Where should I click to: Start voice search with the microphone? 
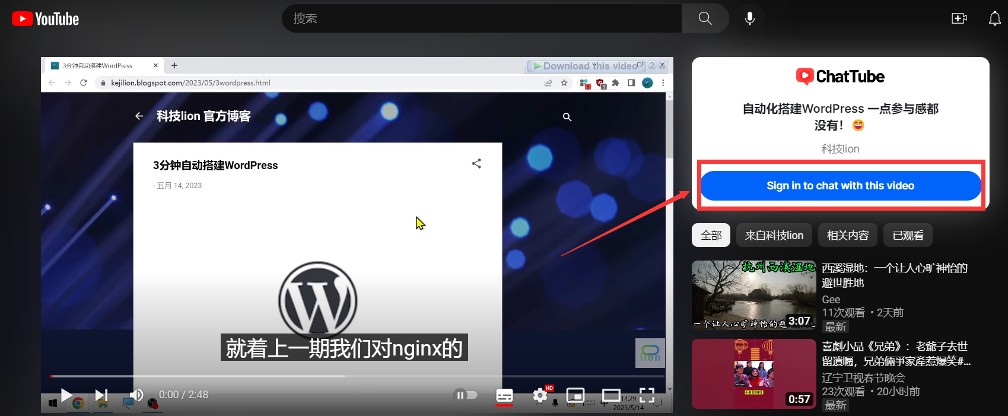pyautogui.click(x=750, y=18)
